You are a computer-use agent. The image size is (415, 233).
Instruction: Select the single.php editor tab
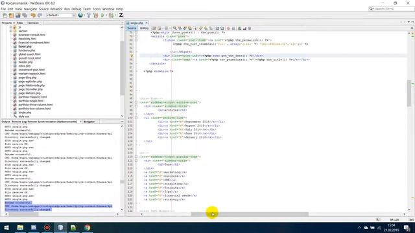[x=137, y=23]
